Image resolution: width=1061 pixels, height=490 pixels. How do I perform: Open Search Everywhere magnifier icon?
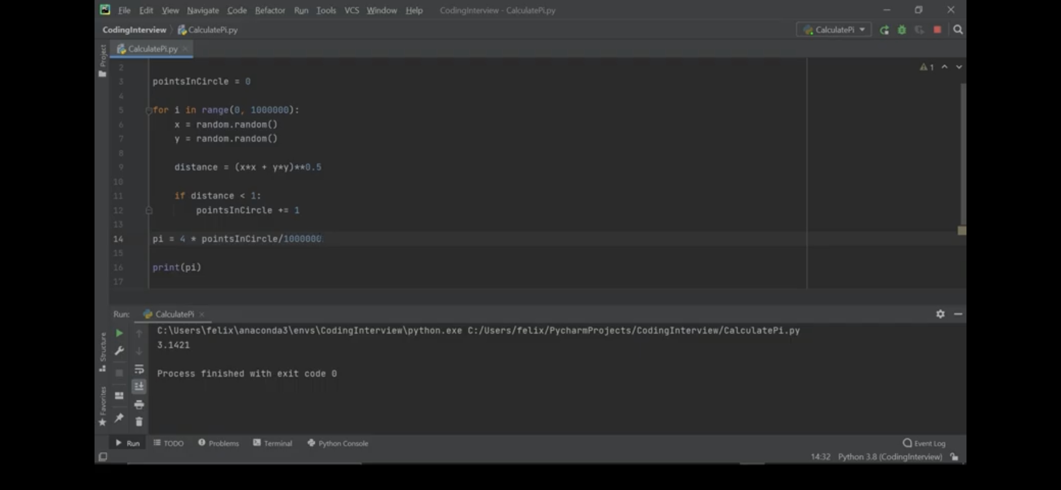(958, 30)
